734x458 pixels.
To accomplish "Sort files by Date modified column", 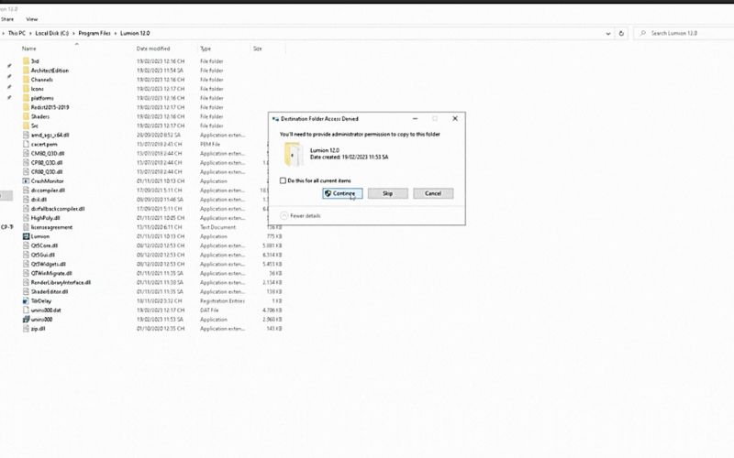I will pos(153,49).
